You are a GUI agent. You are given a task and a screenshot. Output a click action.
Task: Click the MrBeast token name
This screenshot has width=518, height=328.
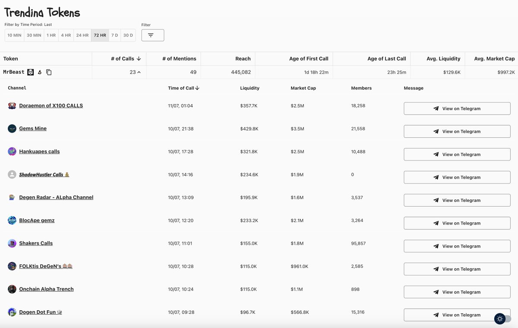(14, 72)
